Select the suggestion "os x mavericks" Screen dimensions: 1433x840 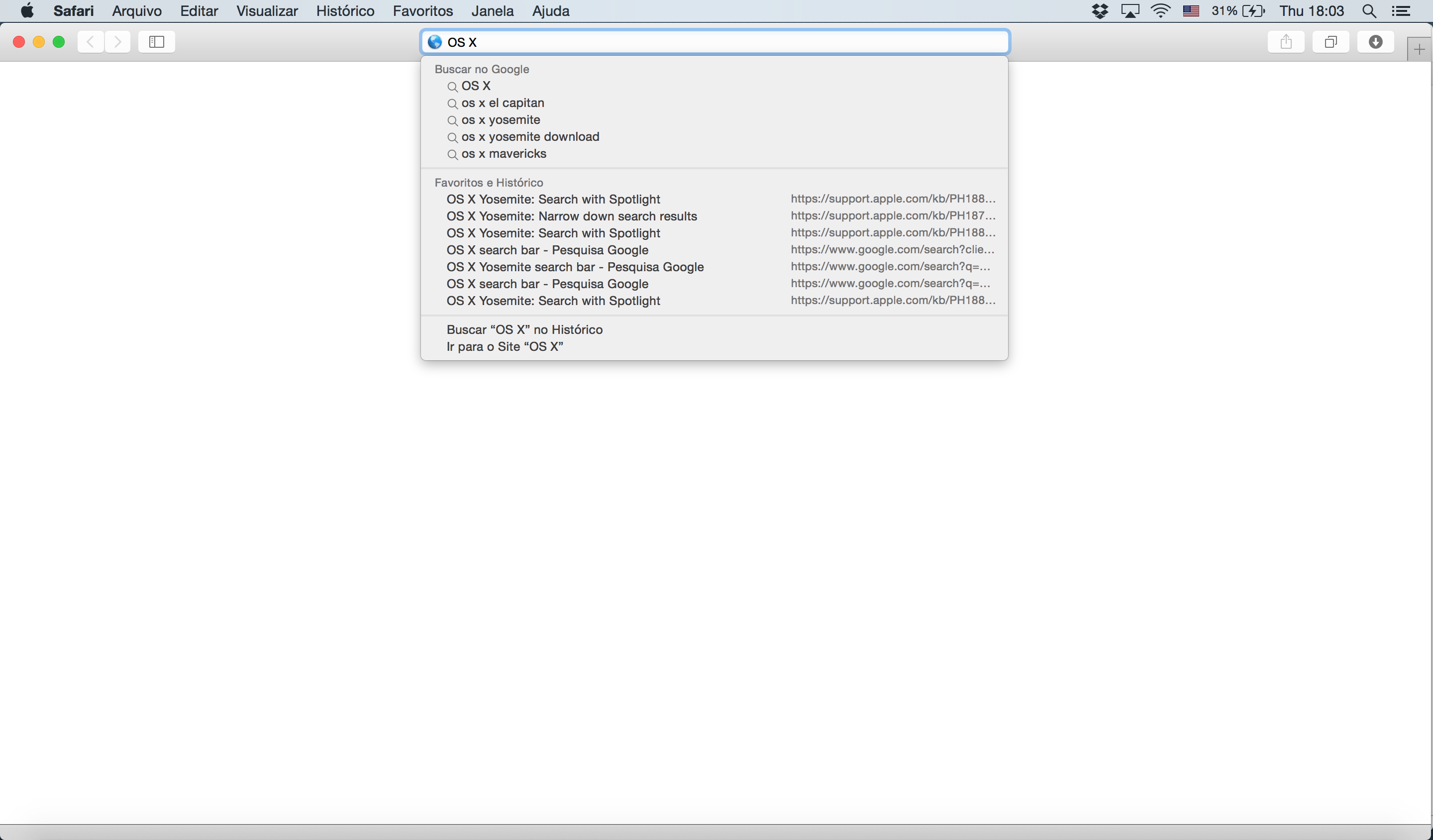click(714, 154)
